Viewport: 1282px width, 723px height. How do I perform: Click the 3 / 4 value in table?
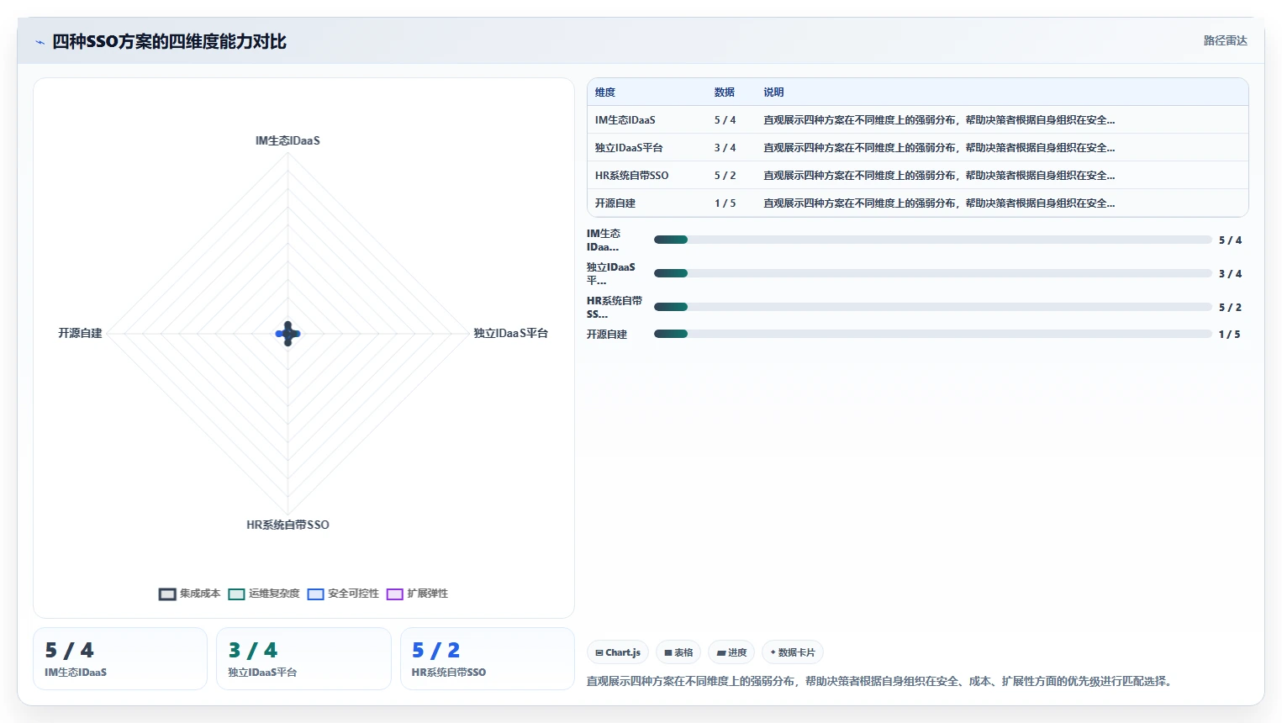pos(725,148)
